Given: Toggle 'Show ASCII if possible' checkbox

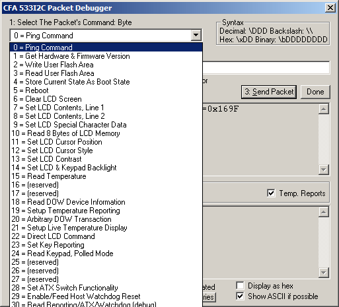Looking at the screenshot, I should (240, 296).
